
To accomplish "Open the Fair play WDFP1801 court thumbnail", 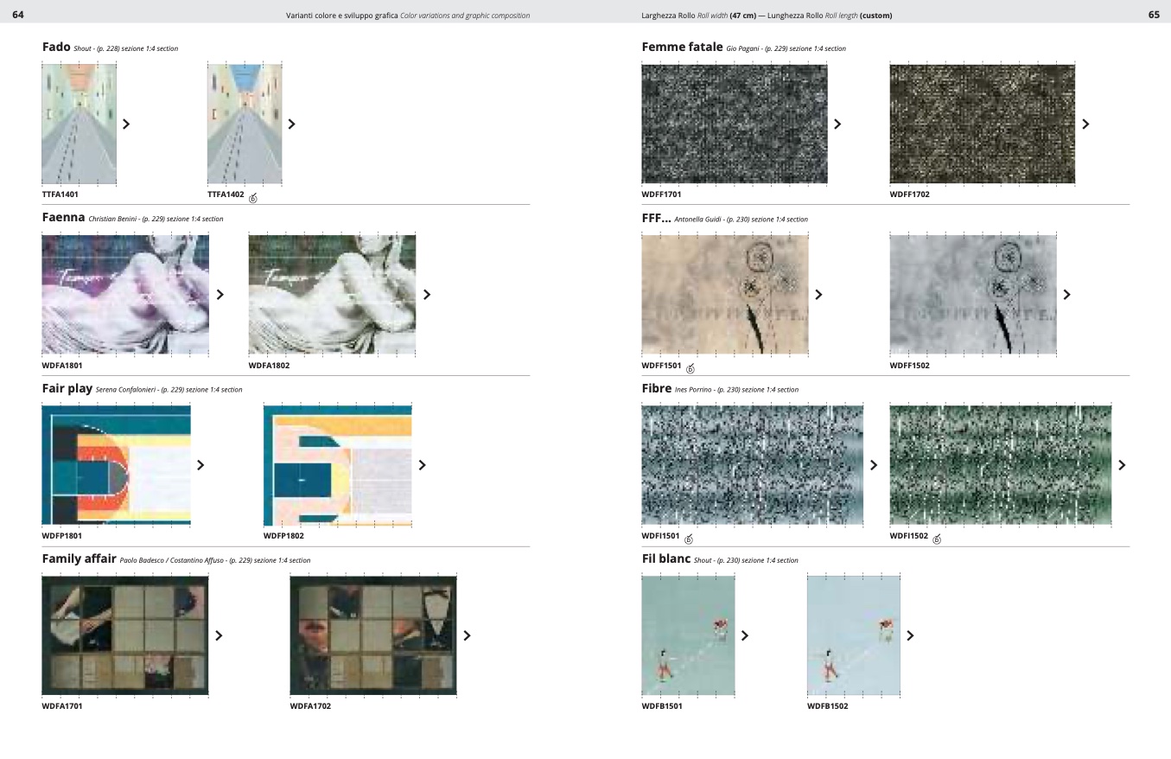I will coord(116,465).
